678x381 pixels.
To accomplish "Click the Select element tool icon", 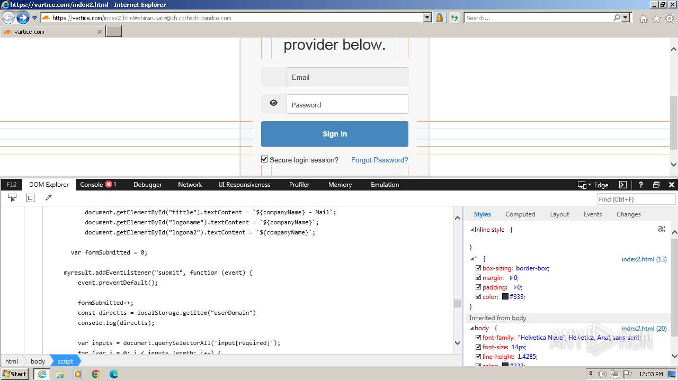I will [12, 198].
